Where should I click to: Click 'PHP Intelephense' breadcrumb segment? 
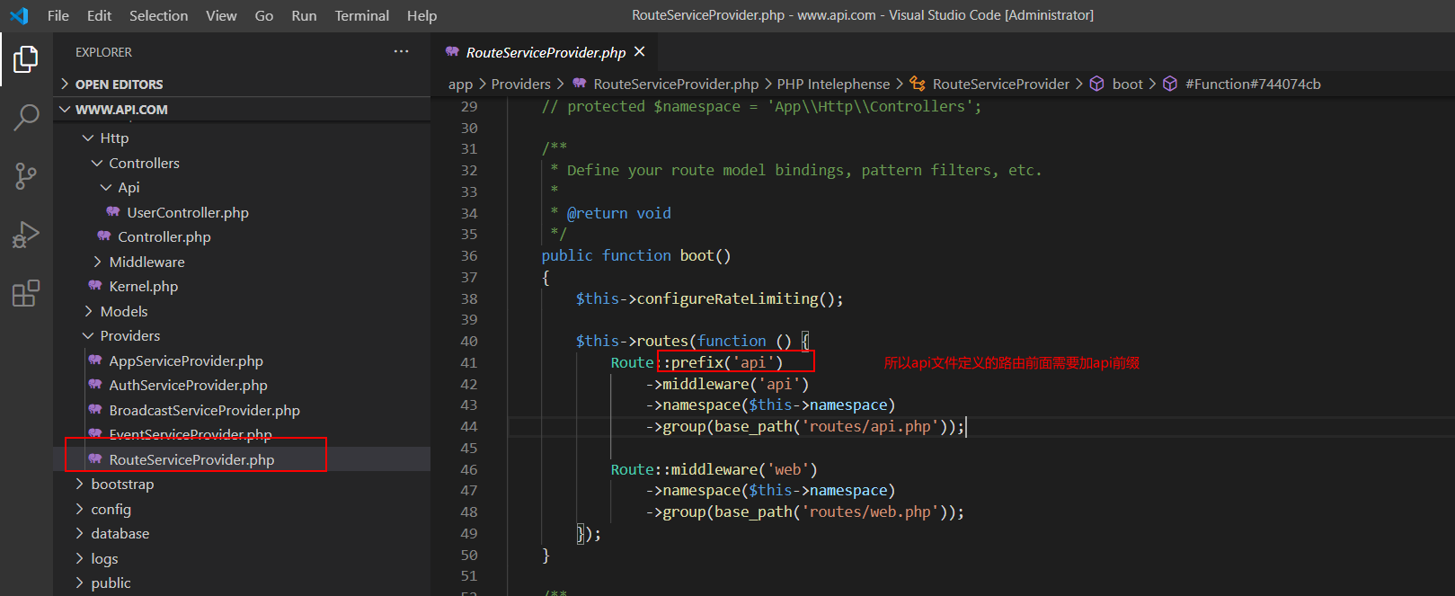pyautogui.click(x=833, y=84)
